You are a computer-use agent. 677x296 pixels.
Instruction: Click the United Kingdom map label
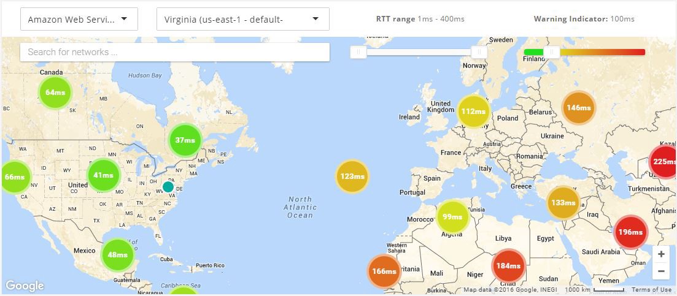point(441,107)
